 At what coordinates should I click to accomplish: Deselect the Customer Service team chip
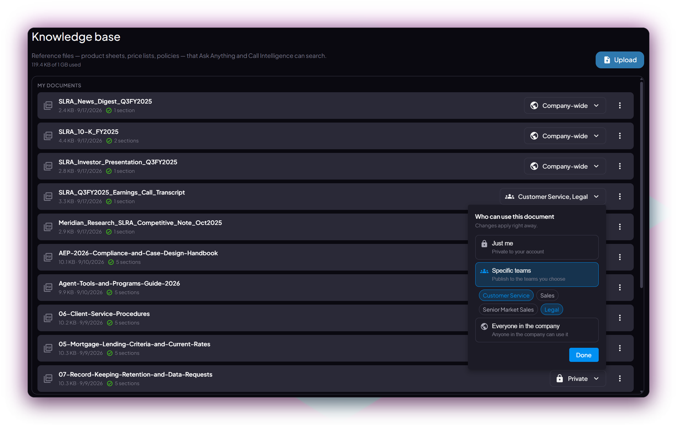tap(506, 295)
